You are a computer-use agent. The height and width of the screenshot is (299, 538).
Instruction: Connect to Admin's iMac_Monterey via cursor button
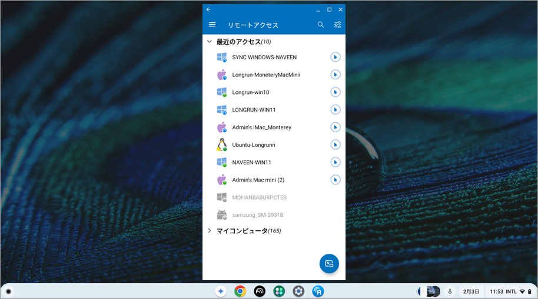[x=336, y=127]
